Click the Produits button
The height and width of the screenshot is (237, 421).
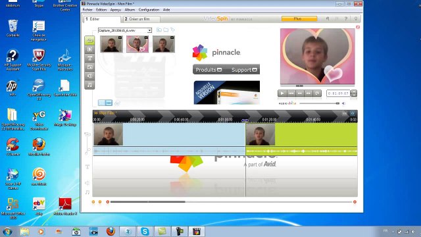(209, 70)
